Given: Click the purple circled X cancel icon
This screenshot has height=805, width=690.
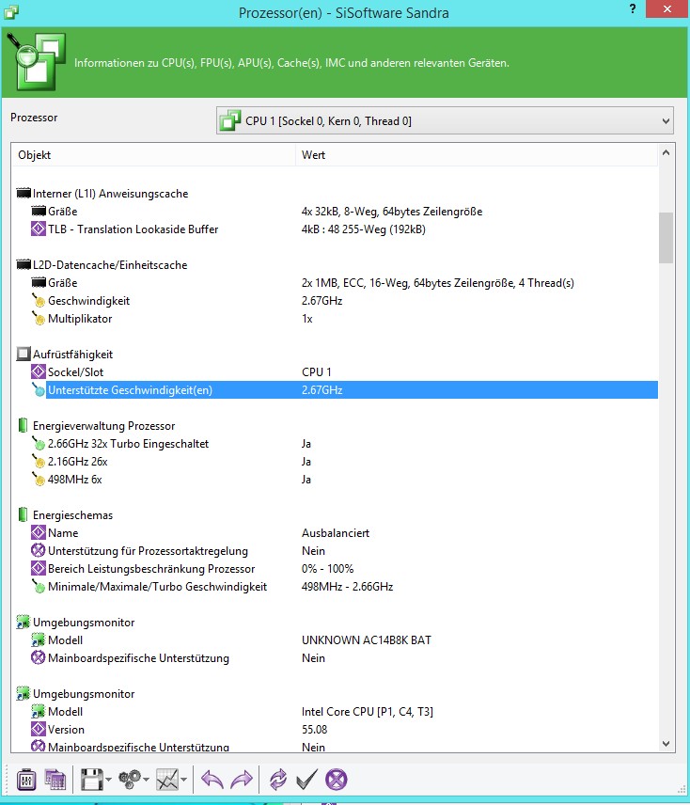Looking at the screenshot, I should click(x=336, y=780).
